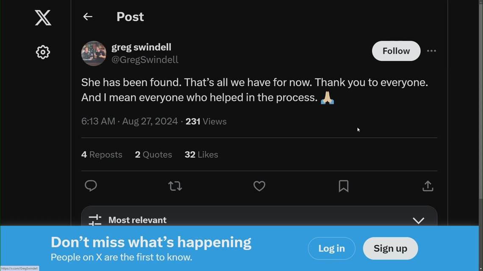Toggle follow state for @GregSwindell
The width and height of the screenshot is (483, 271).
coord(396,51)
